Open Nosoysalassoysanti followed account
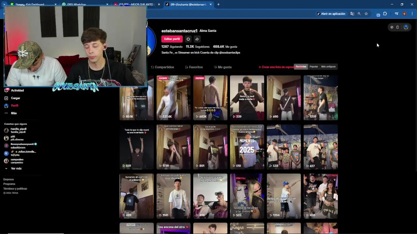This screenshot has height=234, width=417. [20, 146]
